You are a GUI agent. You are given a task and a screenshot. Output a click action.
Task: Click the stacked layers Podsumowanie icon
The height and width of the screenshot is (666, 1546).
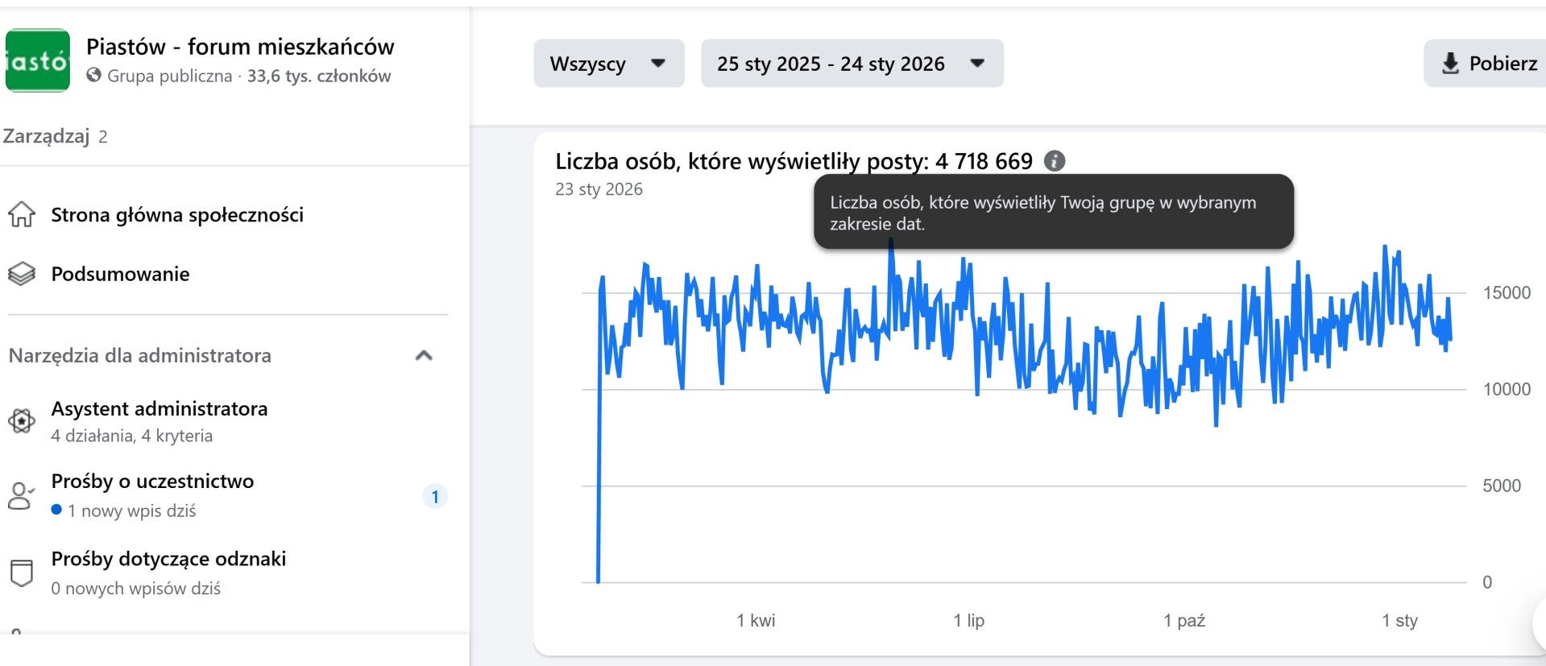[x=22, y=274]
